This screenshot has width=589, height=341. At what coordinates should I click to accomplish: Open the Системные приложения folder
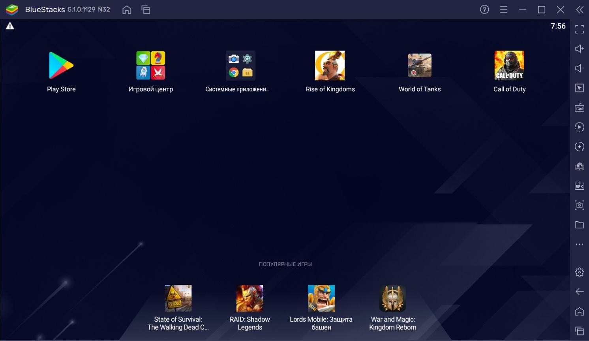240,66
